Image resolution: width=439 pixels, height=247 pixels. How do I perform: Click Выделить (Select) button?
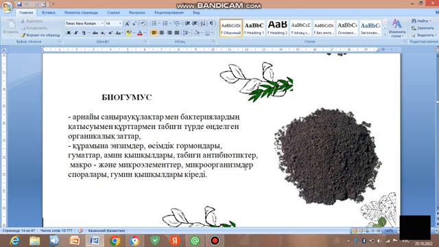[424, 35]
